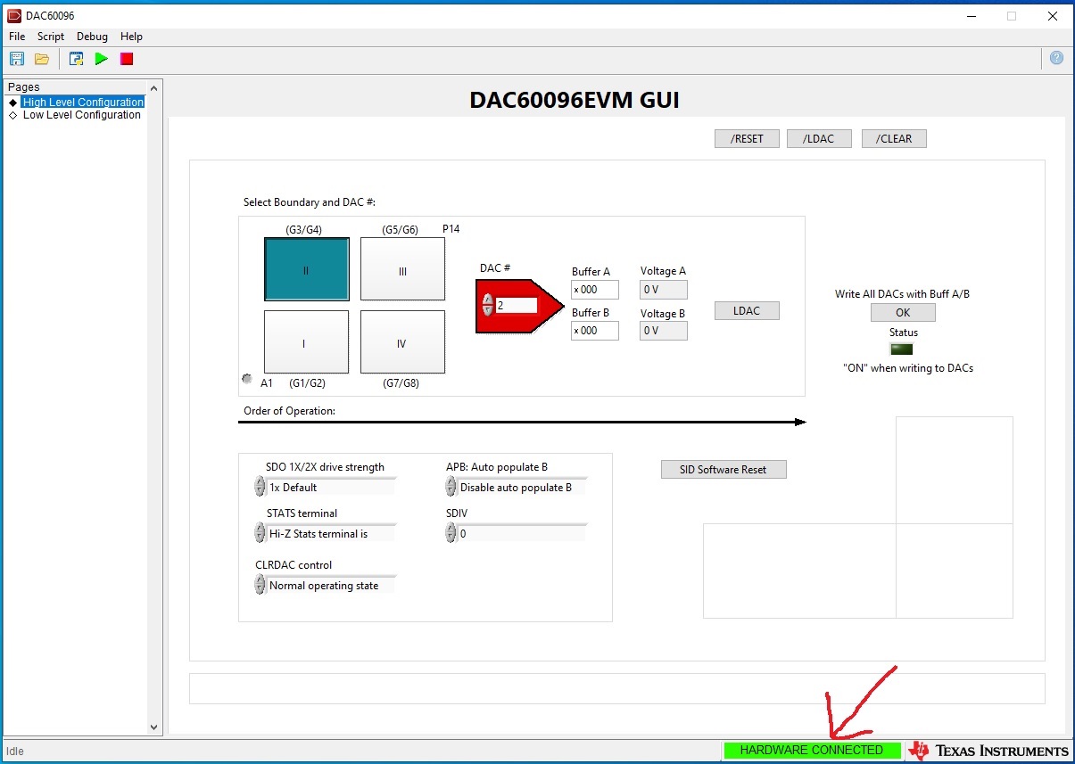Select High Level Configuration page
This screenshot has height=764, width=1075.
tap(83, 102)
